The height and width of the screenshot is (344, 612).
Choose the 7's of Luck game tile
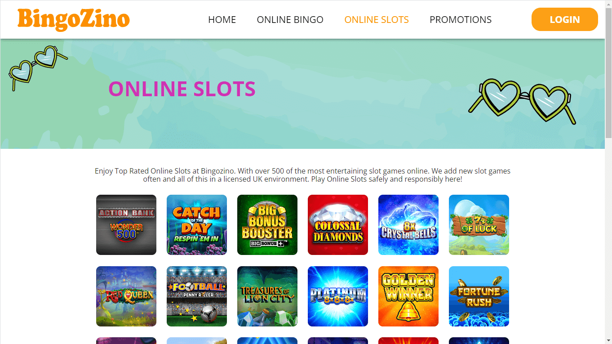point(479,225)
